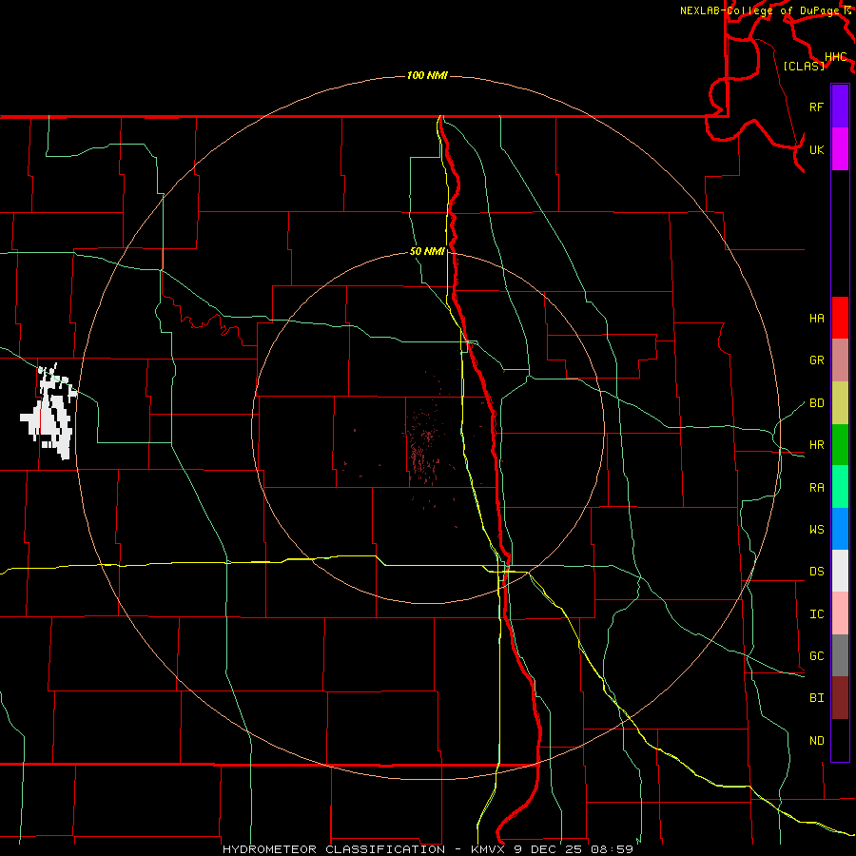Click the 100 NMI range ring label

pyautogui.click(x=427, y=75)
